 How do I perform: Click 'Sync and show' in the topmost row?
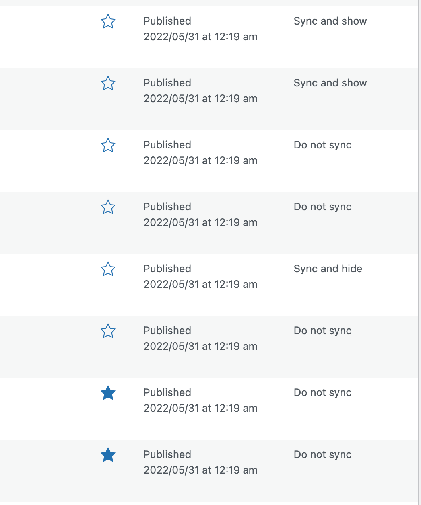(x=330, y=21)
